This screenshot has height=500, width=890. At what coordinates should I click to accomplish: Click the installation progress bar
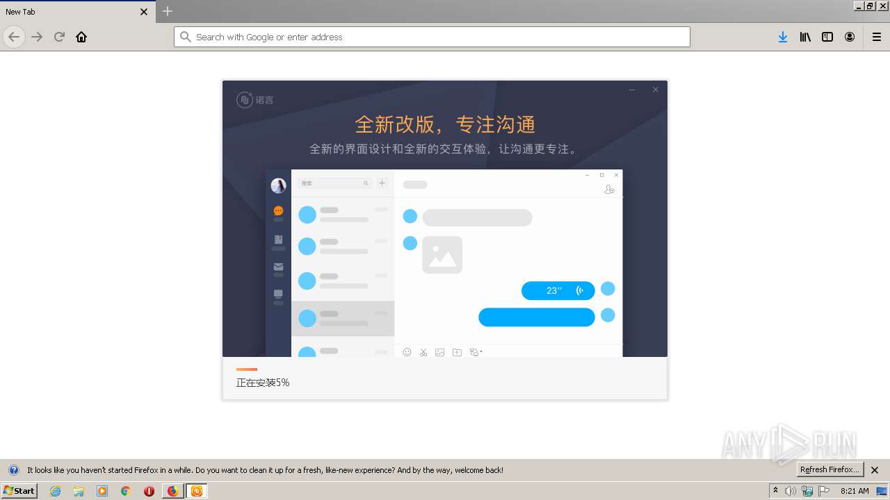[x=247, y=369]
